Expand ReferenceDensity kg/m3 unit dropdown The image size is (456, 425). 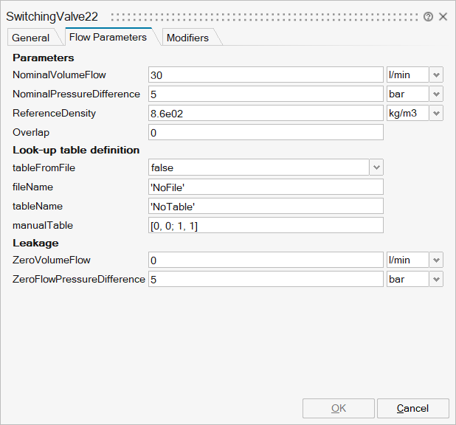click(436, 113)
